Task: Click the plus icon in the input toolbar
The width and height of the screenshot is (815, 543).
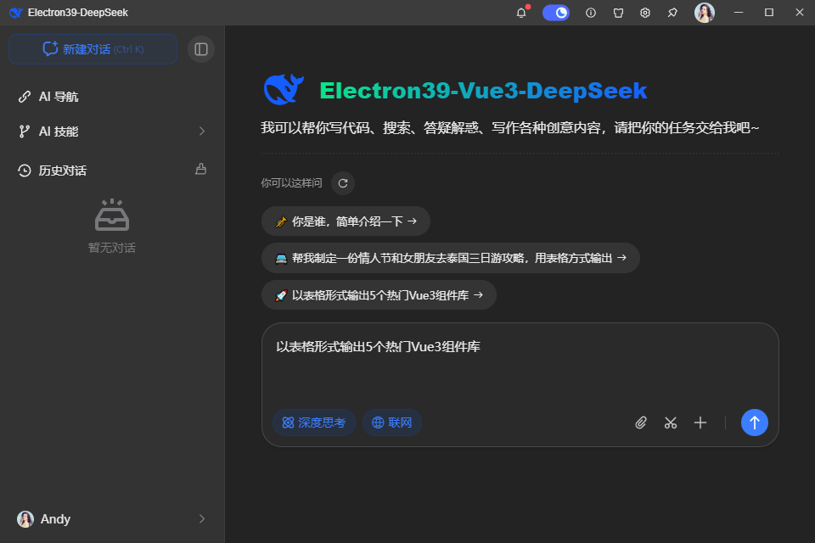Action: pos(700,422)
